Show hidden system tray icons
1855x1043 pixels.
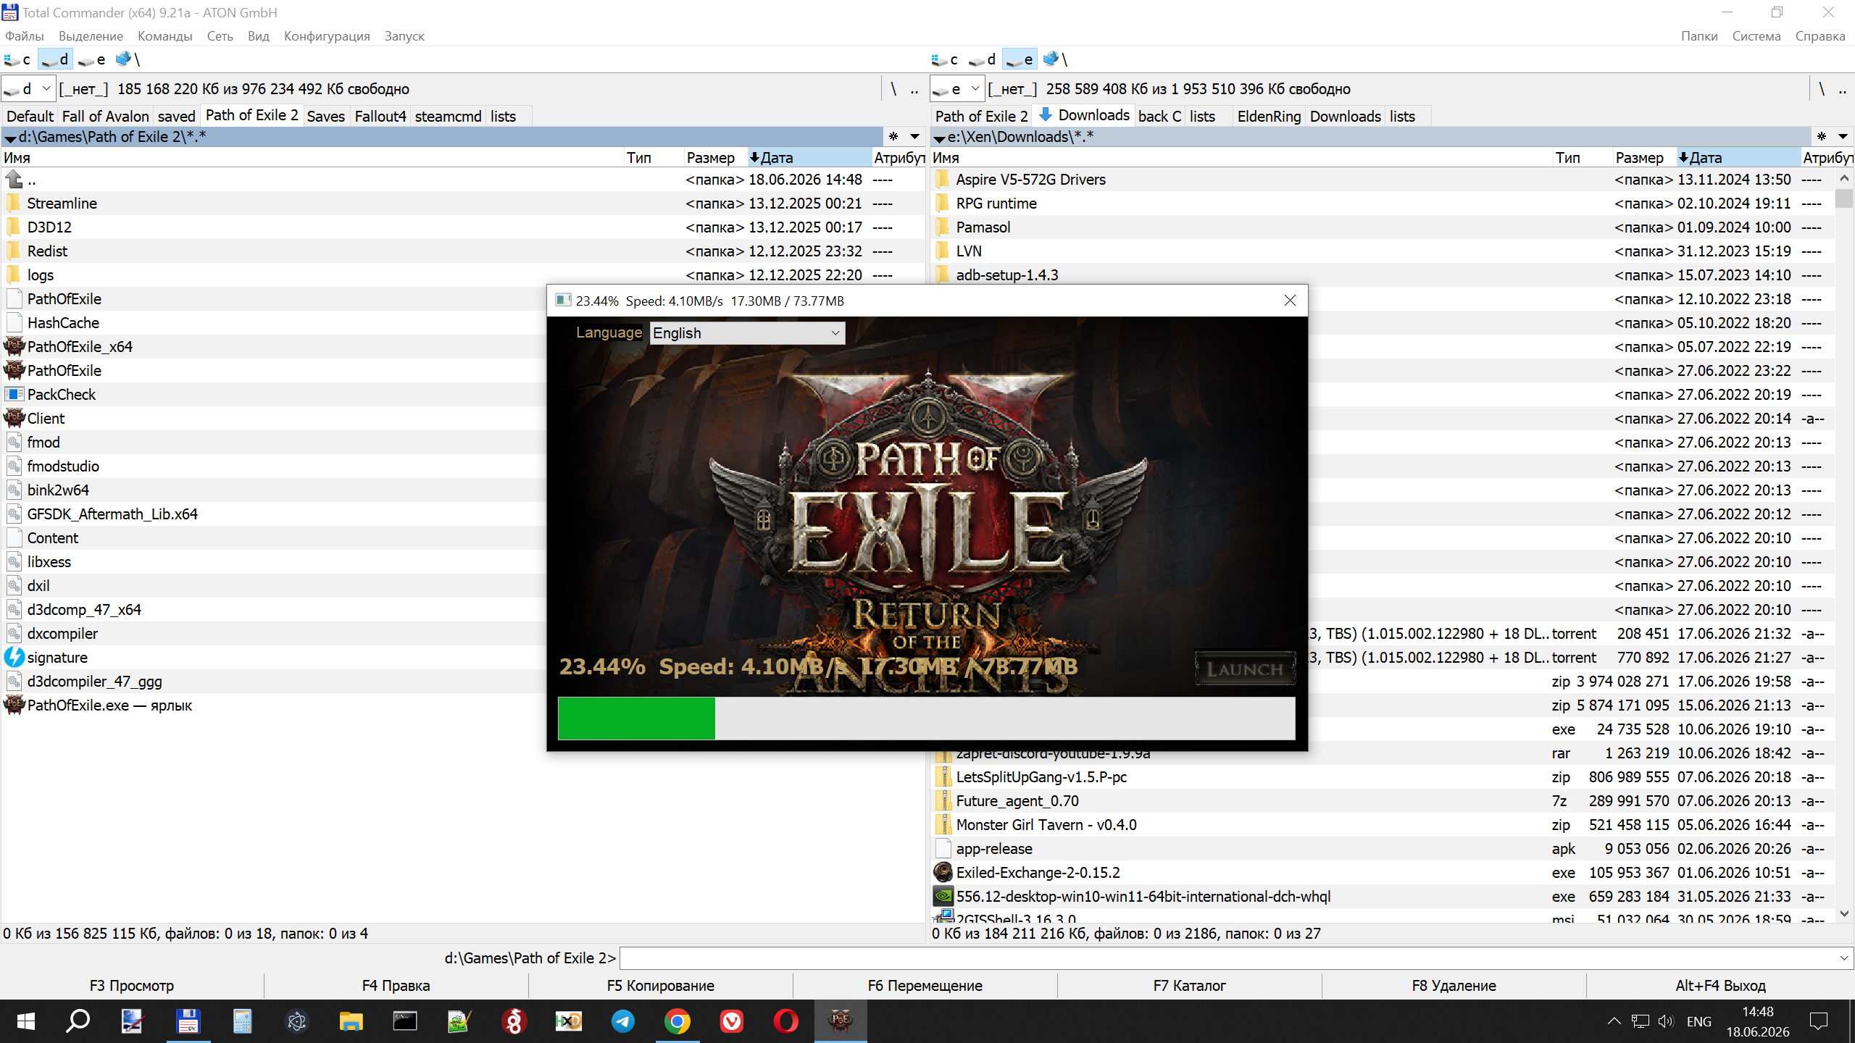(x=1614, y=1021)
